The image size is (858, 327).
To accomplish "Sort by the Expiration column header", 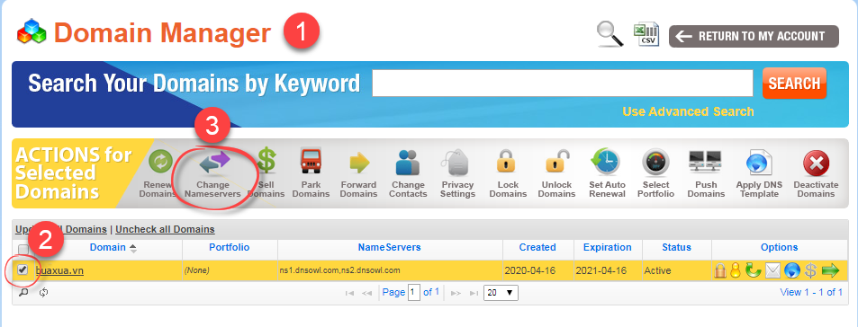I will click(608, 247).
